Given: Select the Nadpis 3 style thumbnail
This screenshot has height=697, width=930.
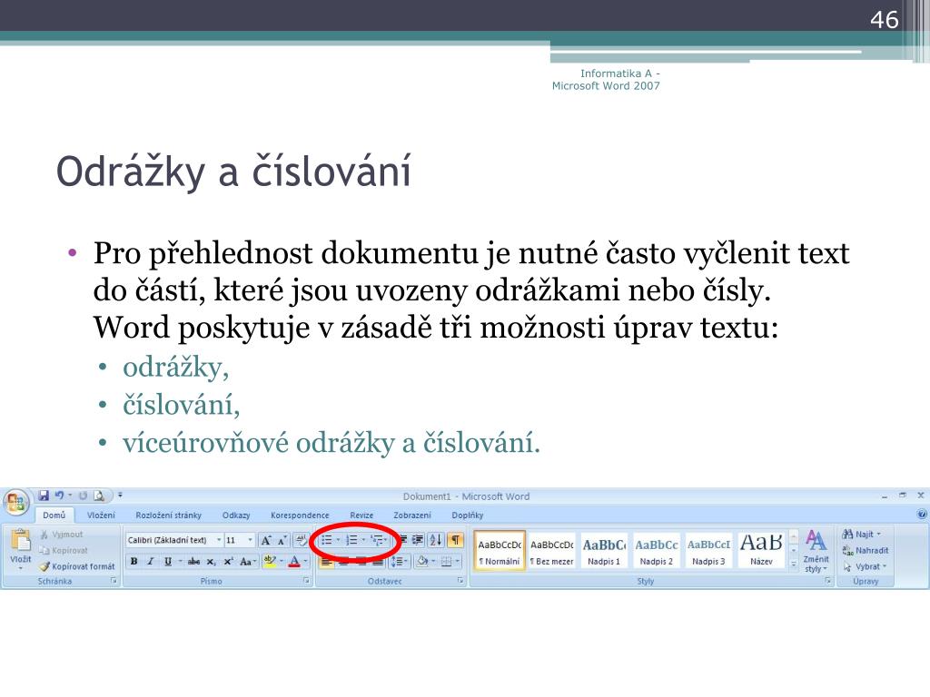Looking at the screenshot, I should (x=708, y=551).
